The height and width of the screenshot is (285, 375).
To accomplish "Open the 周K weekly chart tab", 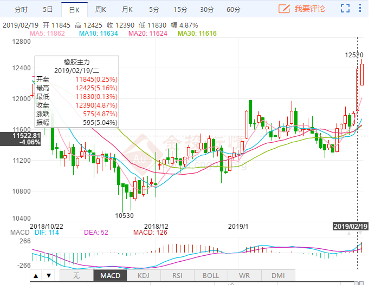I will pyautogui.click(x=101, y=10).
